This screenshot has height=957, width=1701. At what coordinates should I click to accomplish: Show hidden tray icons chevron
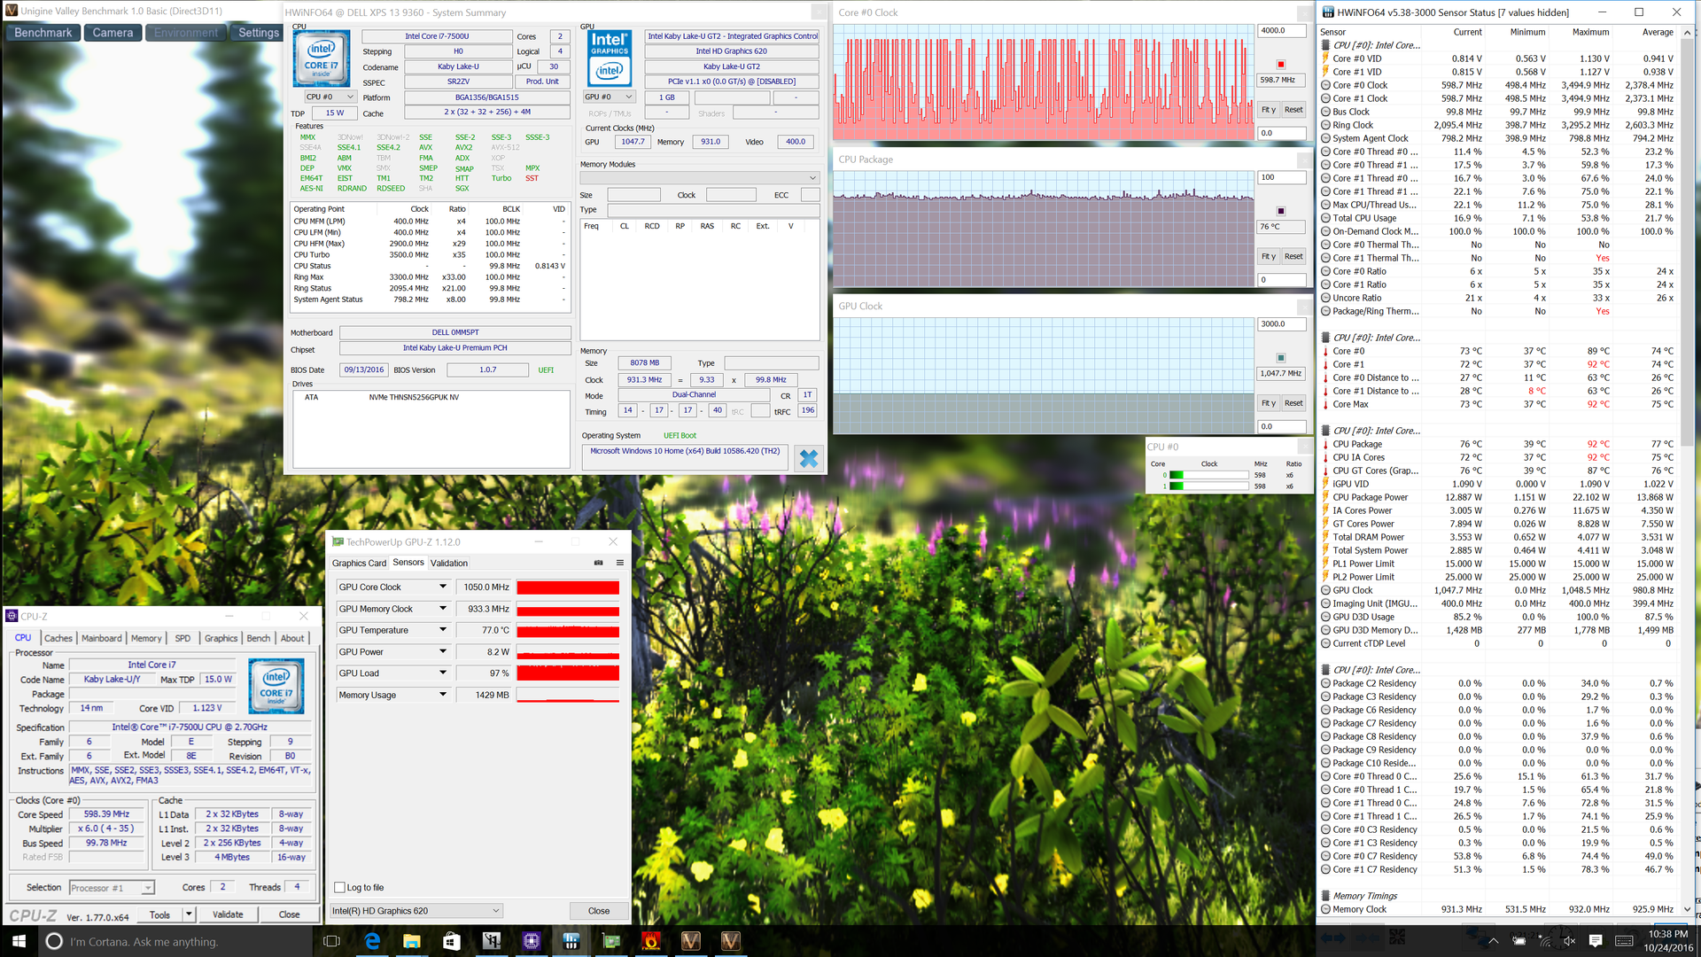1494,941
